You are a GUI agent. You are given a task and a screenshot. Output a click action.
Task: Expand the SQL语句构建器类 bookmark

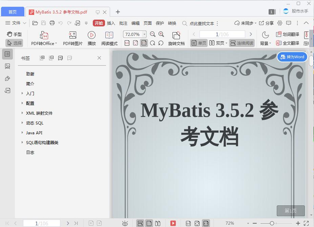[22, 142]
